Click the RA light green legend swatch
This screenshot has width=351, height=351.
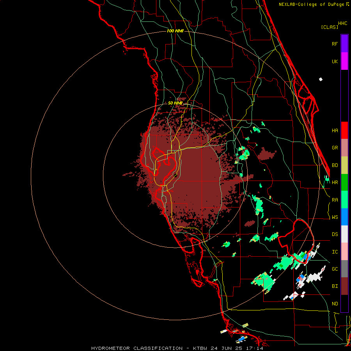tap(344, 200)
